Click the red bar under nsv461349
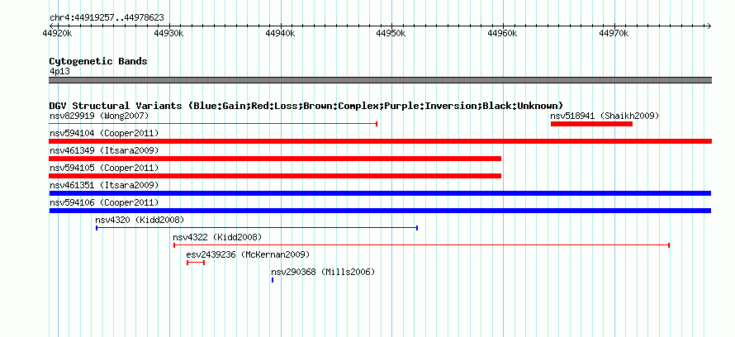The image size is (735, 337). tap(275, 159)
